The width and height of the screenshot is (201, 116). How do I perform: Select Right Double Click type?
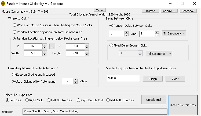point(78,100)
